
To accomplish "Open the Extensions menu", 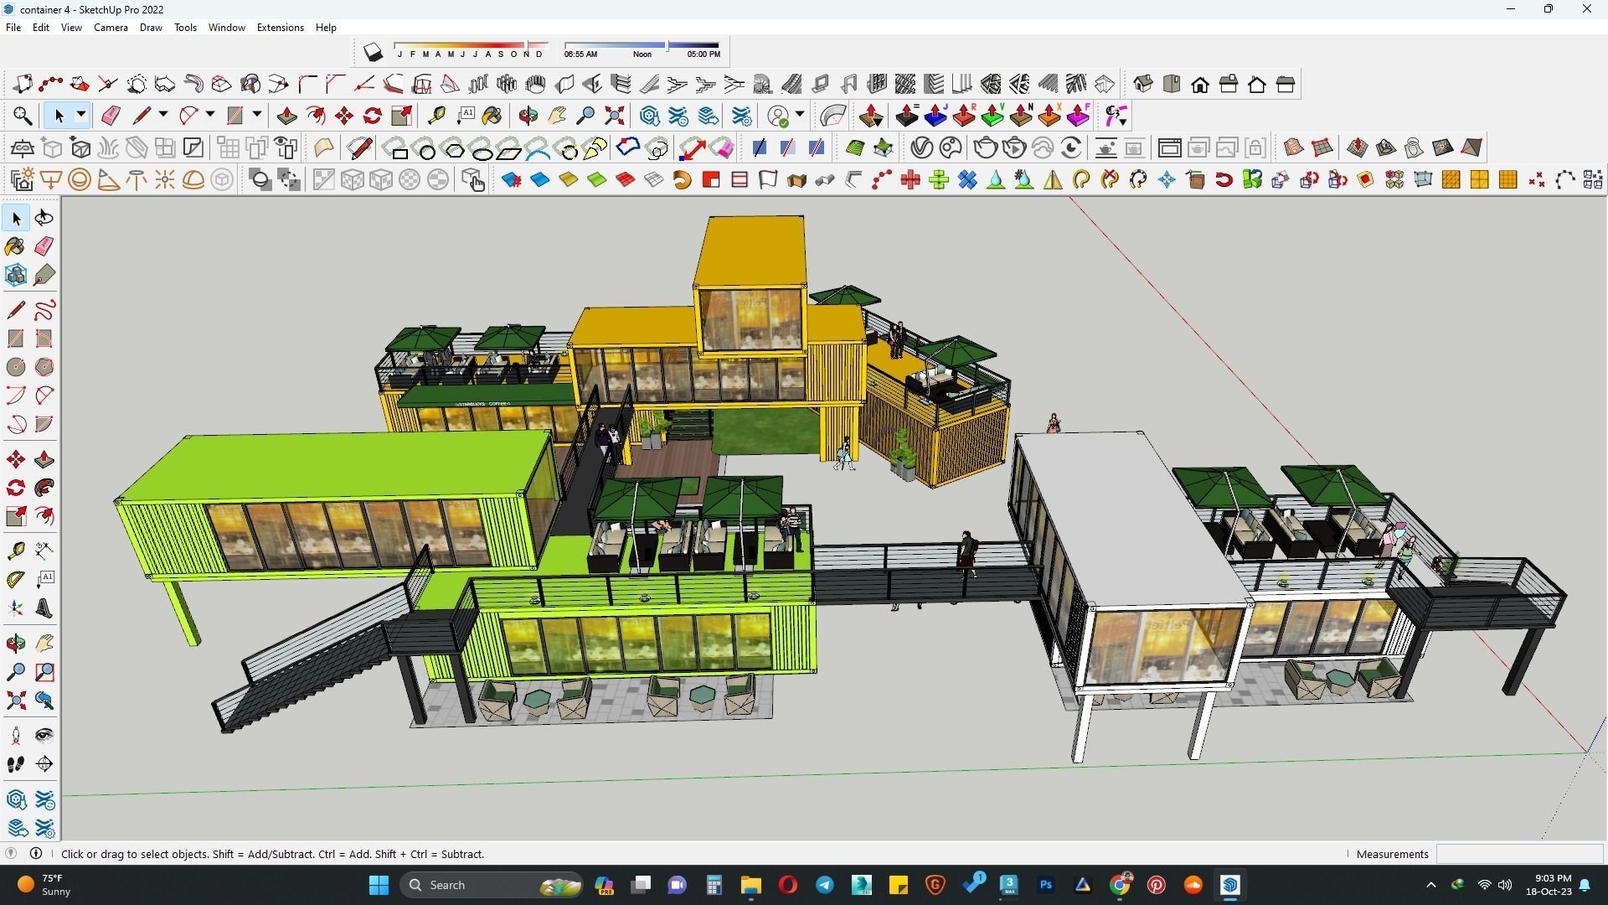I will pyautogui.click(x=280, y=28).
